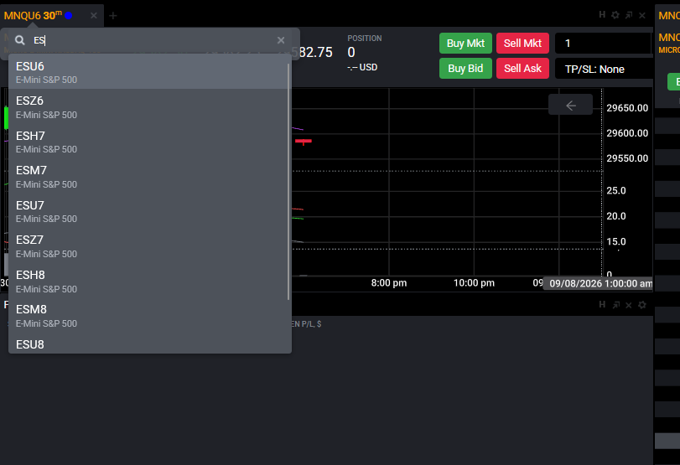Click the POSITION label
This screenshot has height=465, width=680.
(x=364, y=39)
